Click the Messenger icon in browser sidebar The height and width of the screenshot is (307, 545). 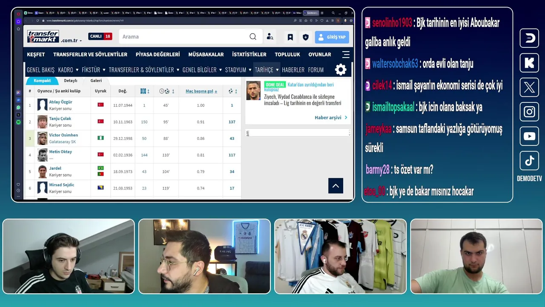click(x=18, y=100)
